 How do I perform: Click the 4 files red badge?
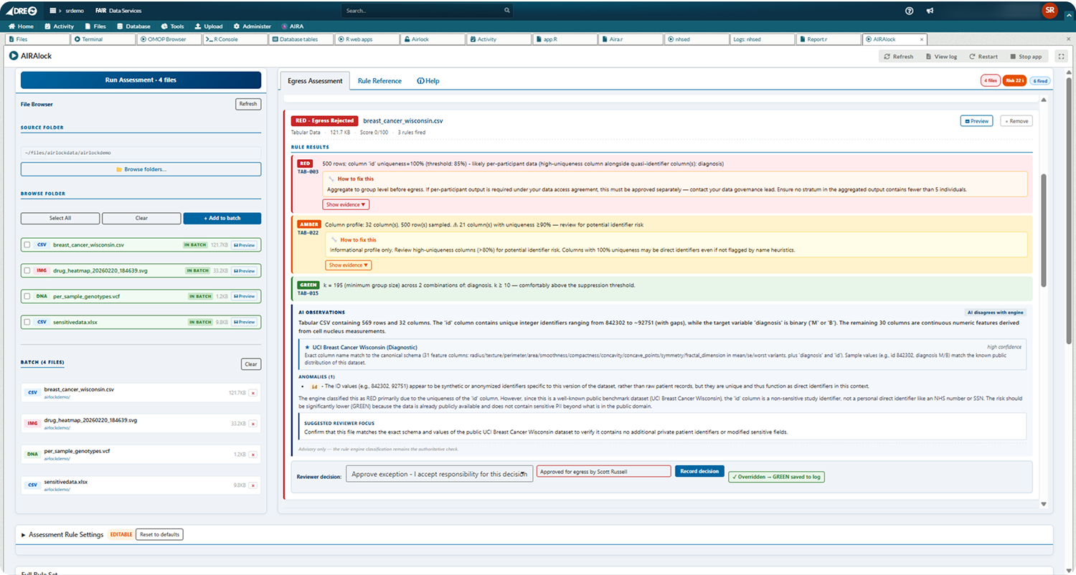tap(991, 81)
